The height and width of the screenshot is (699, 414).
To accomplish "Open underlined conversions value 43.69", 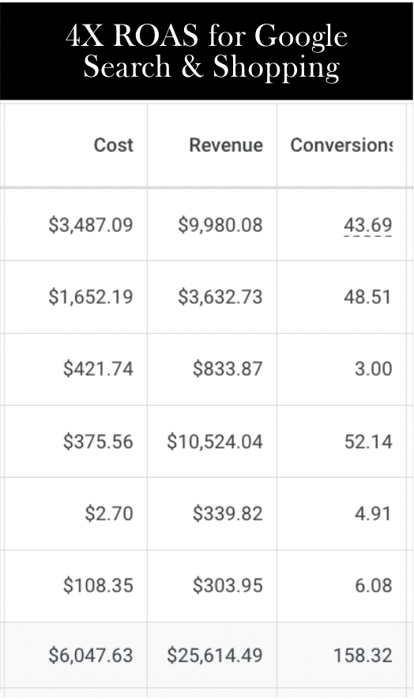I will [368, 225].
